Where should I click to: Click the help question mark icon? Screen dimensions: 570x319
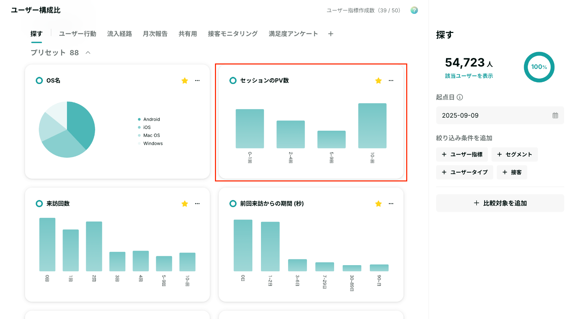tap(414, 10)
